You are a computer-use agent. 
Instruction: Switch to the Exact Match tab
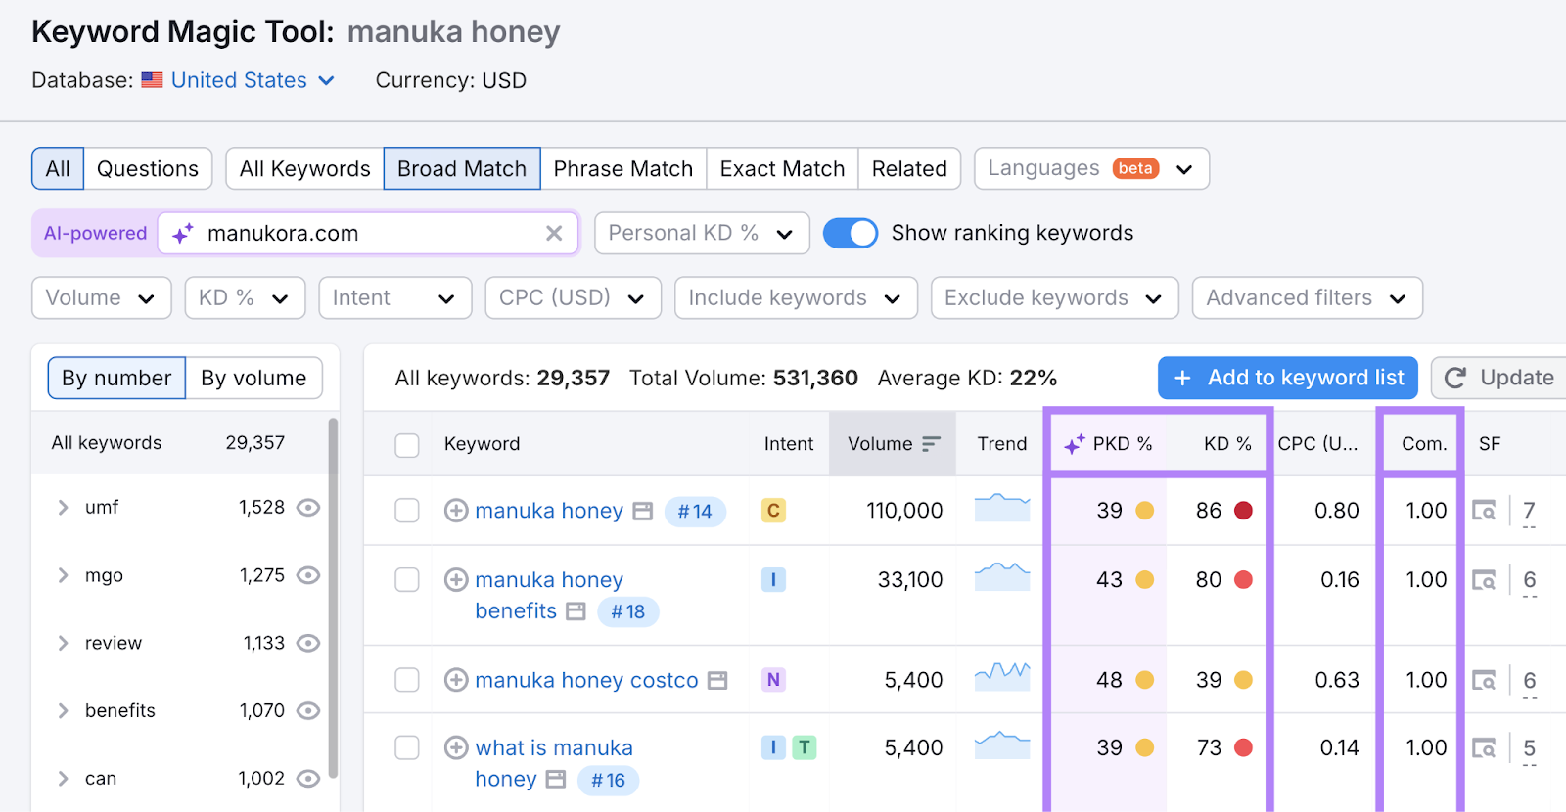[x=782, y=168]
